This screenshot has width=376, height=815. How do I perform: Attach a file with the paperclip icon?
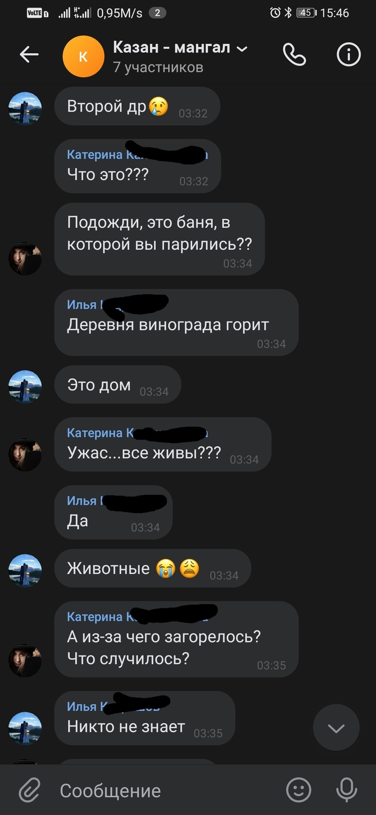pyautogui.click(x=30, y=790)
